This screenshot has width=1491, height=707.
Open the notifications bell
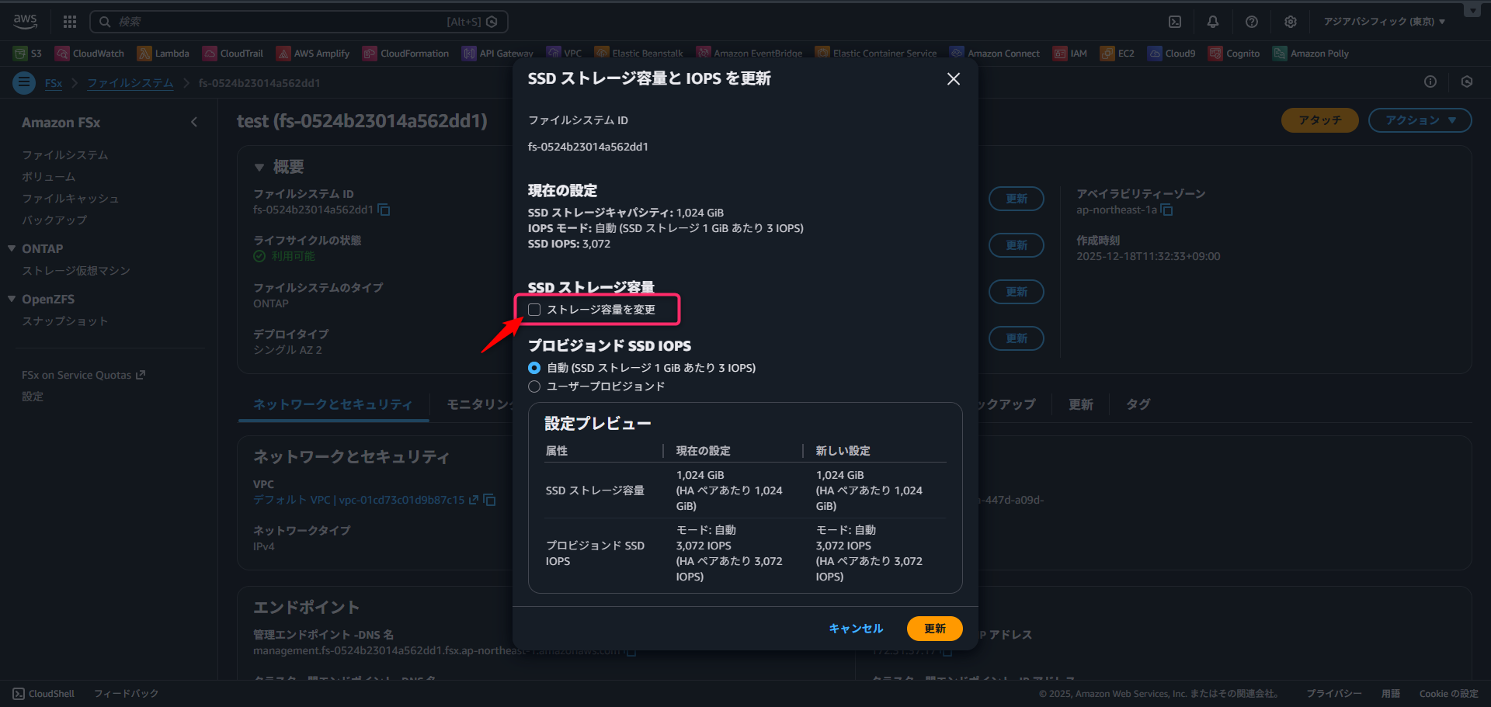(1213, 22)
